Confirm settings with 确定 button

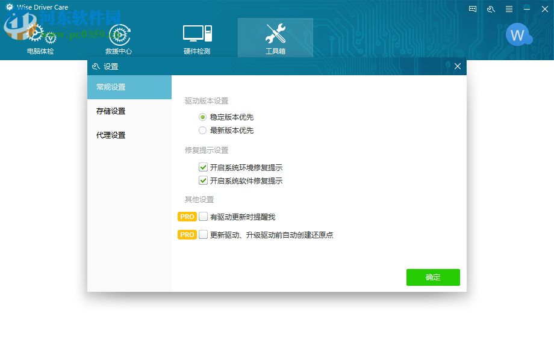[433, 277]
